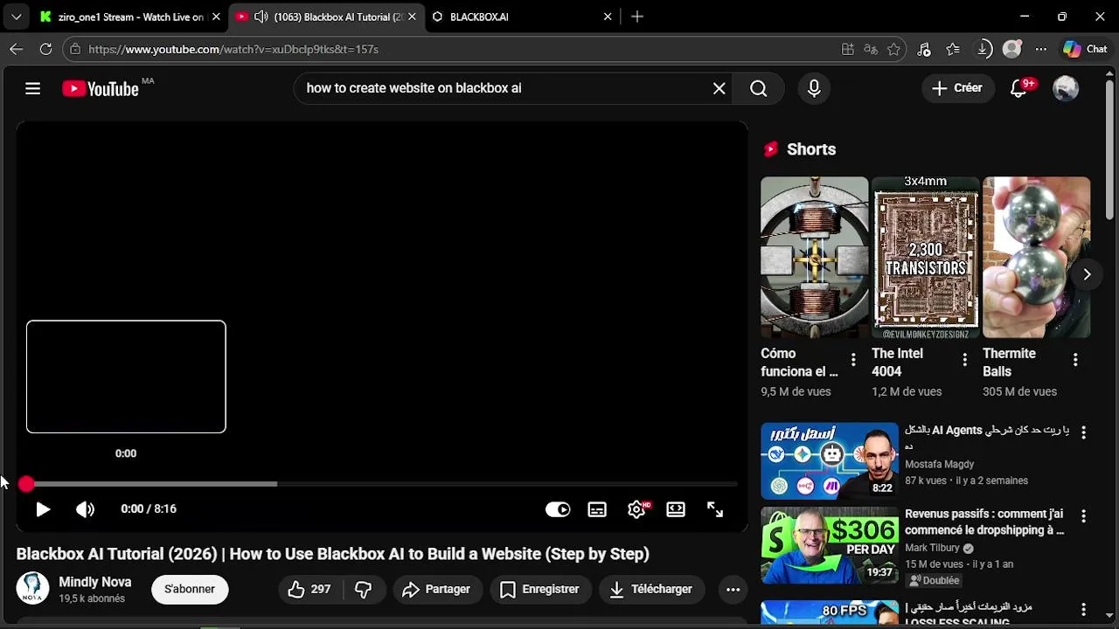Image resolution: width=1119 pixels, height=629 pixels.
Task: Enter fullscreen mode
Action: [715, 509]
